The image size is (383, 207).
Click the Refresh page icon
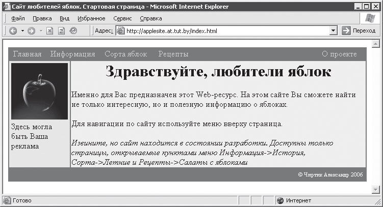(x=62, y=31)
